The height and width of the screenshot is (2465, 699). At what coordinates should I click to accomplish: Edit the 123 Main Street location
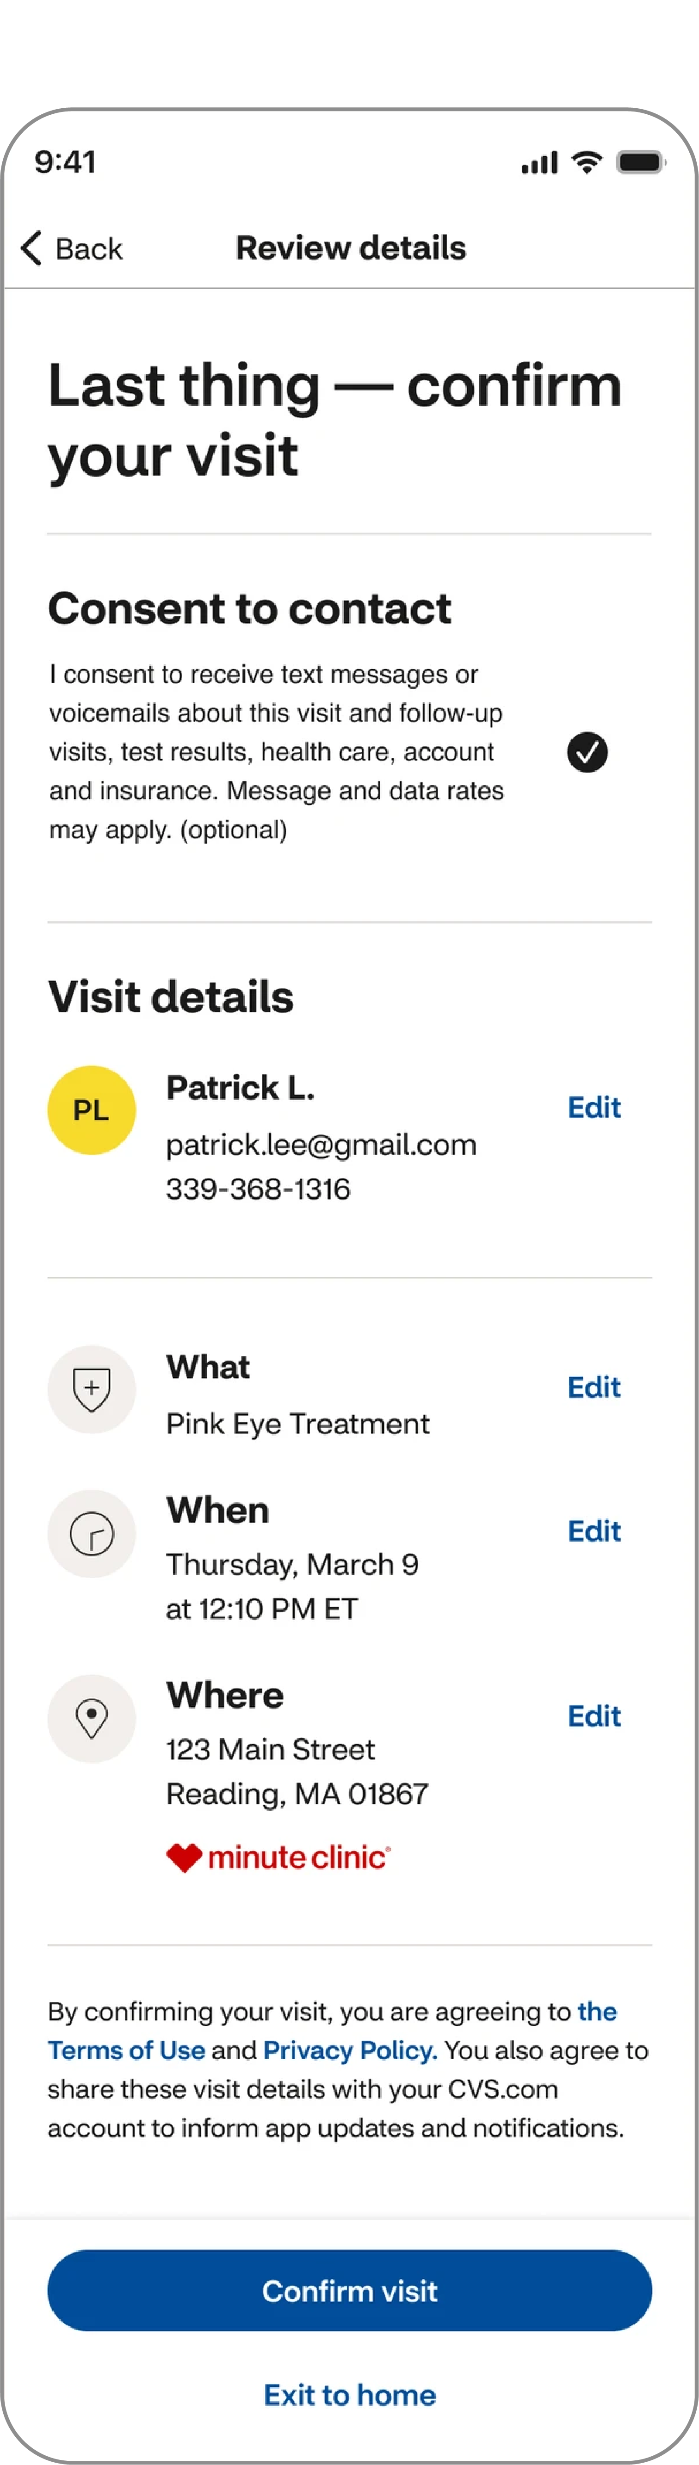click(x=594, y=1716)
